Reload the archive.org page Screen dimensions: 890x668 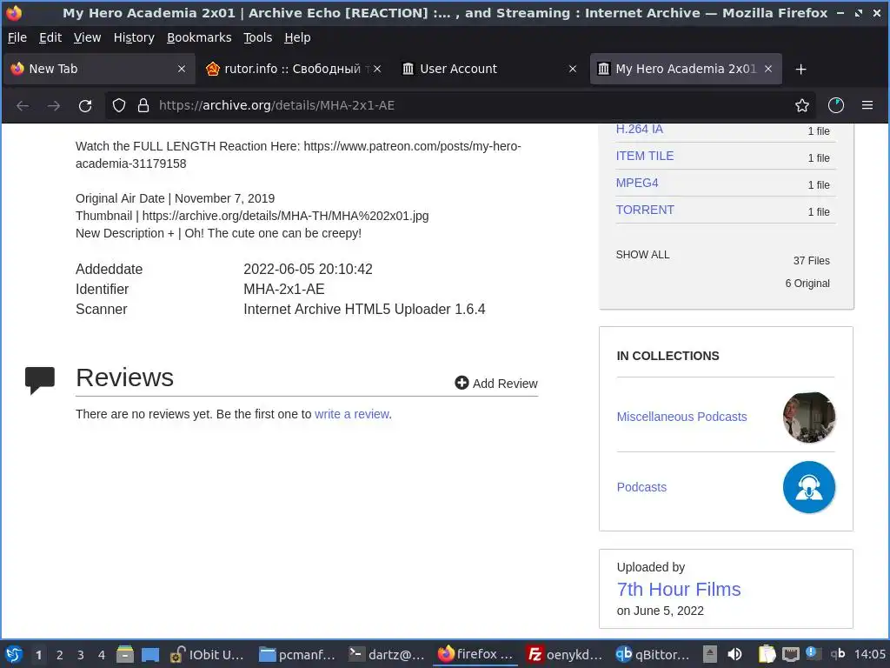(85, 105)
